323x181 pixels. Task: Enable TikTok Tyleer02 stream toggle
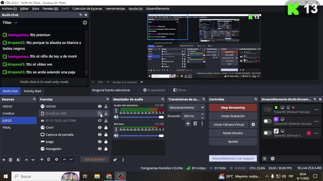[x=267, y=133]
